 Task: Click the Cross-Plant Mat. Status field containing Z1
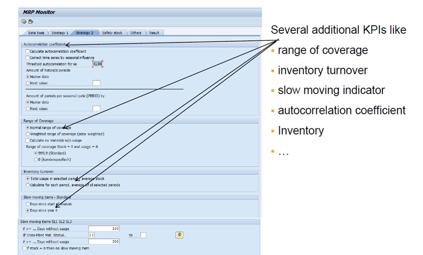(92, 235)
